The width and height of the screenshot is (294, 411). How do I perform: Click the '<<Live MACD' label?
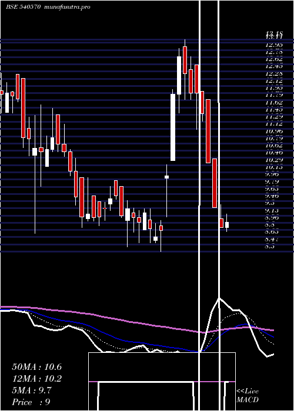point(248,396)
